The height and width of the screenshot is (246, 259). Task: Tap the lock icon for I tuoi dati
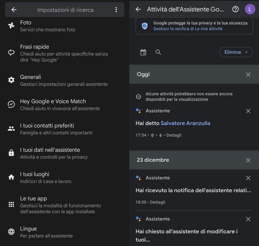coord(11,153)
